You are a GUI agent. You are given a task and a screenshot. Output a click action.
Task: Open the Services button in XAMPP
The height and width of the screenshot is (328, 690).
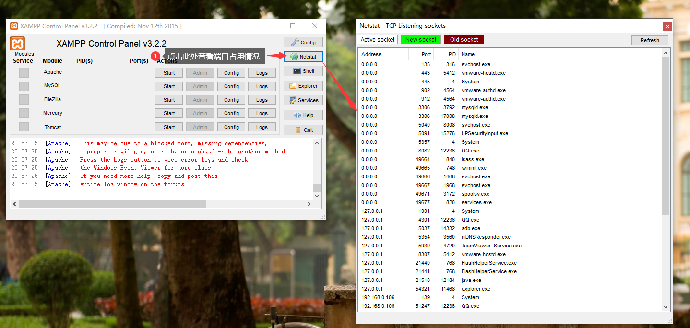click(303, 100)
